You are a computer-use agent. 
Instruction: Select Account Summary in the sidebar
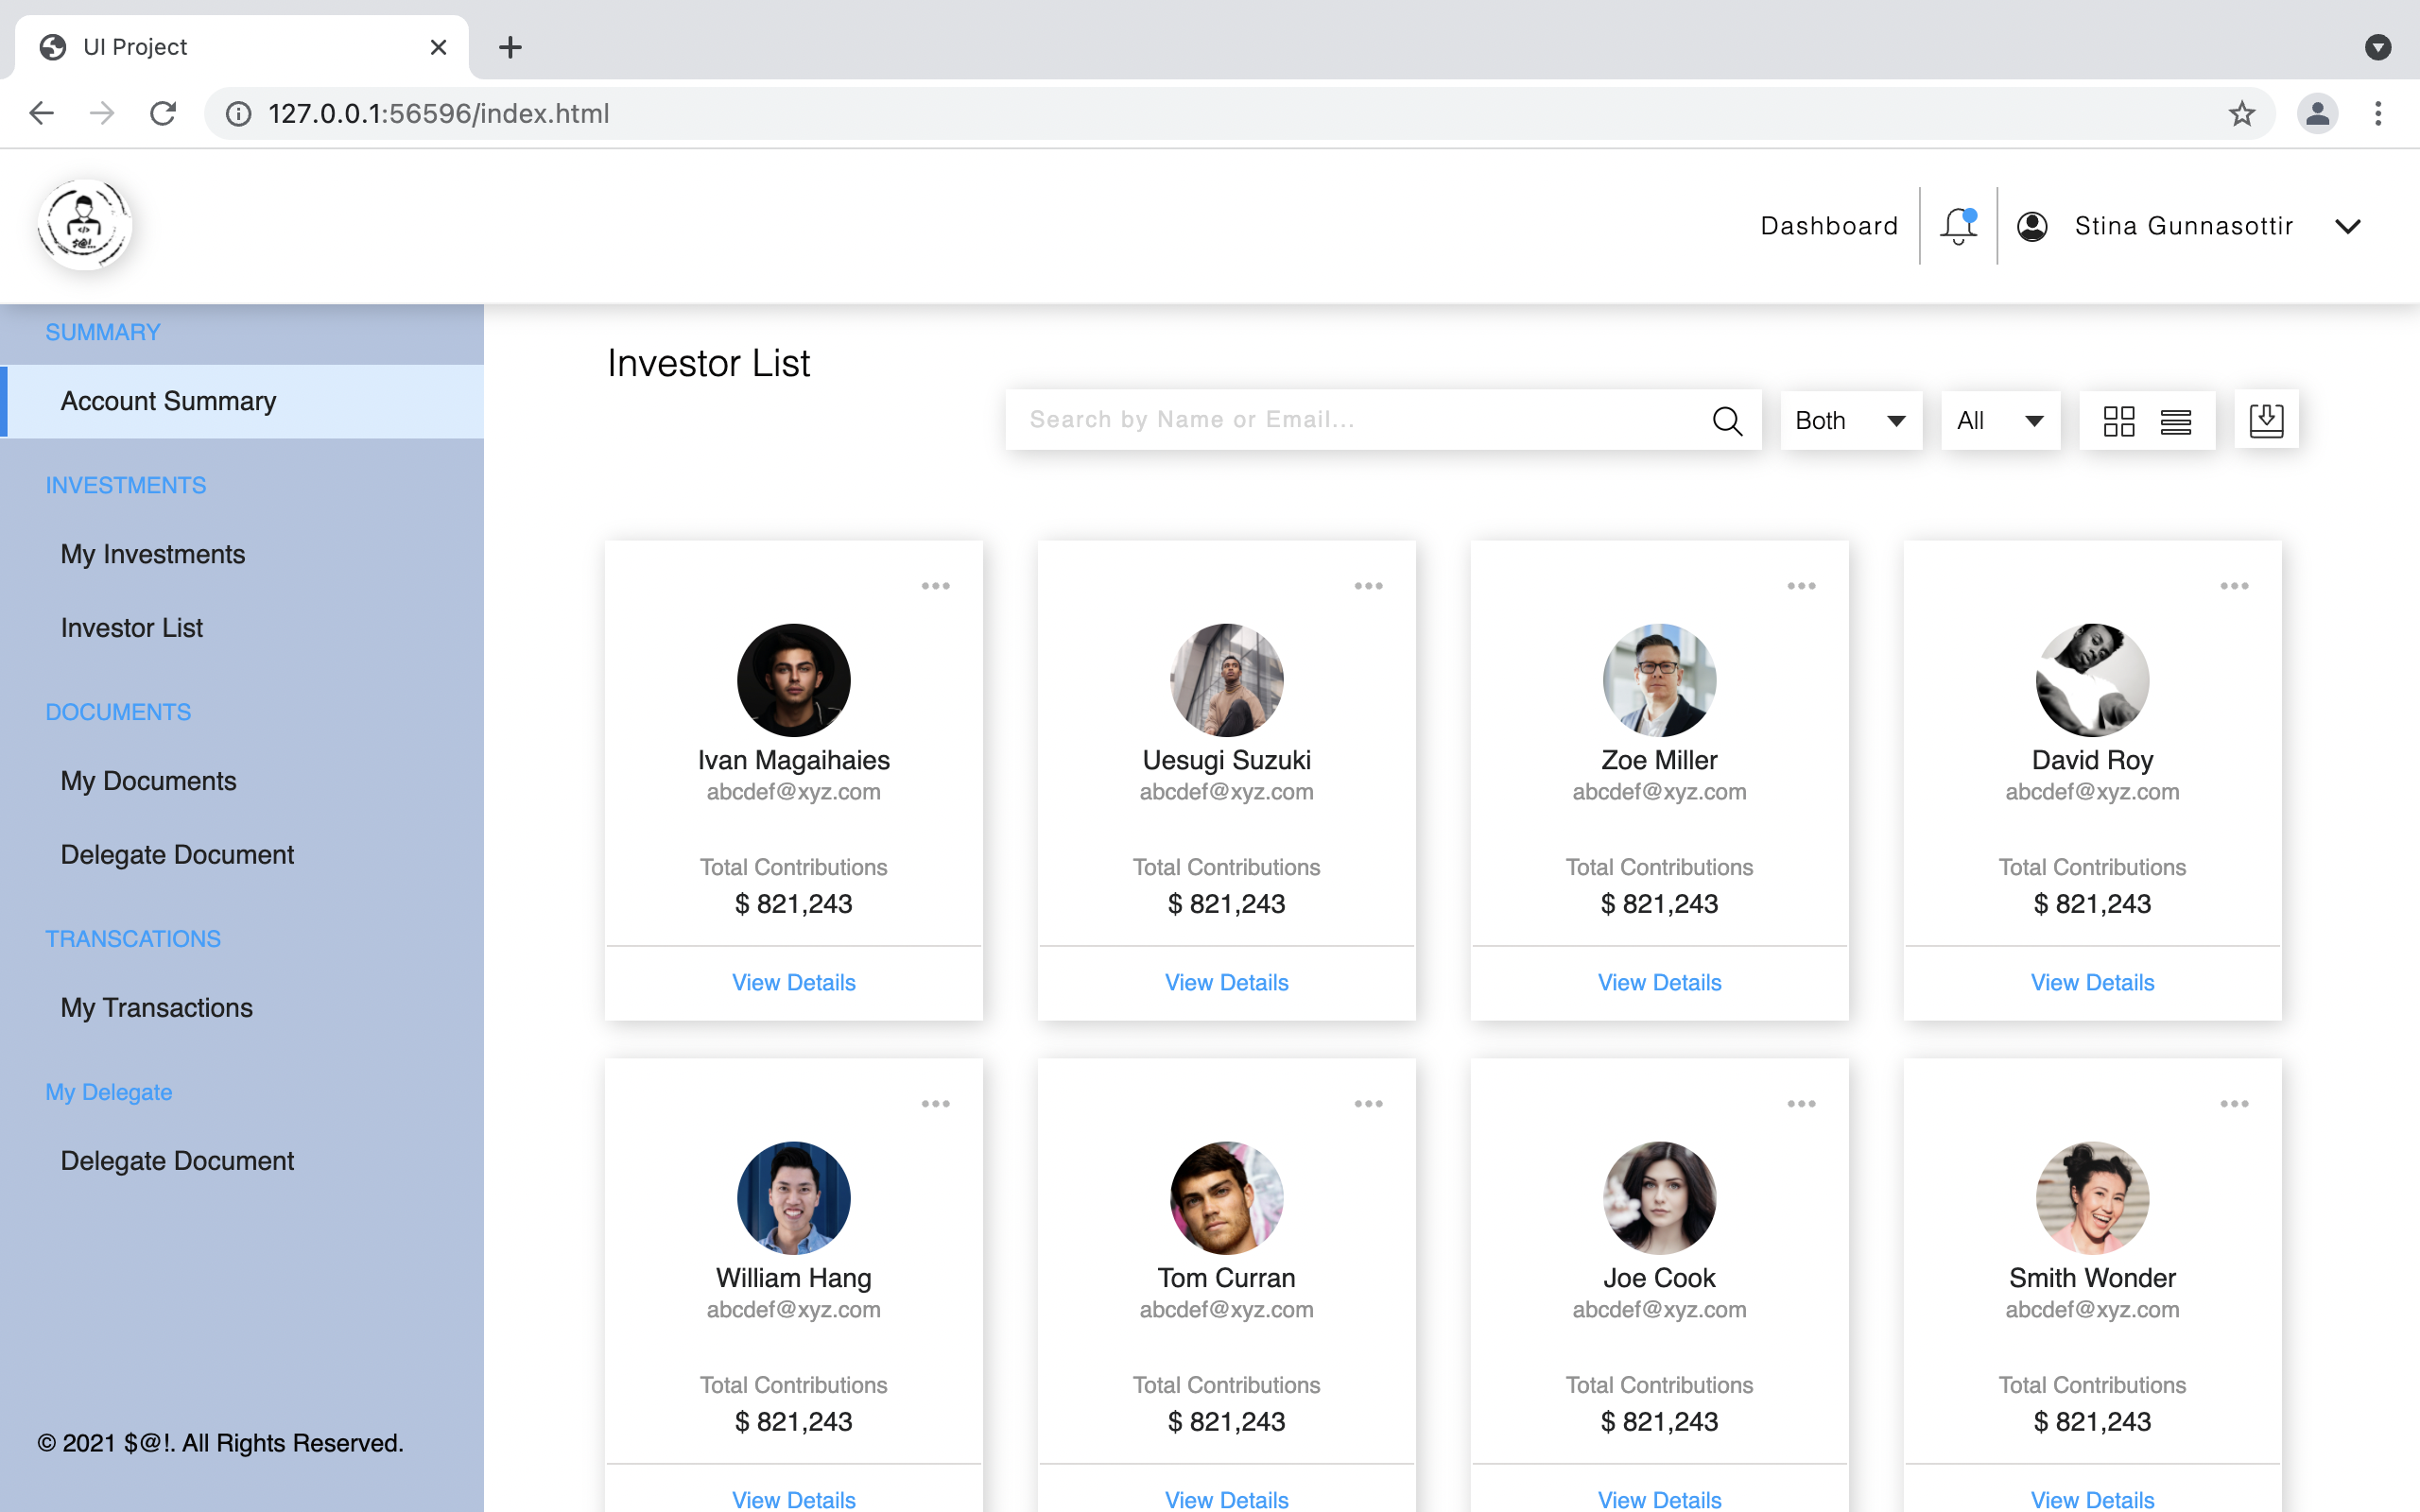point(168,401)
